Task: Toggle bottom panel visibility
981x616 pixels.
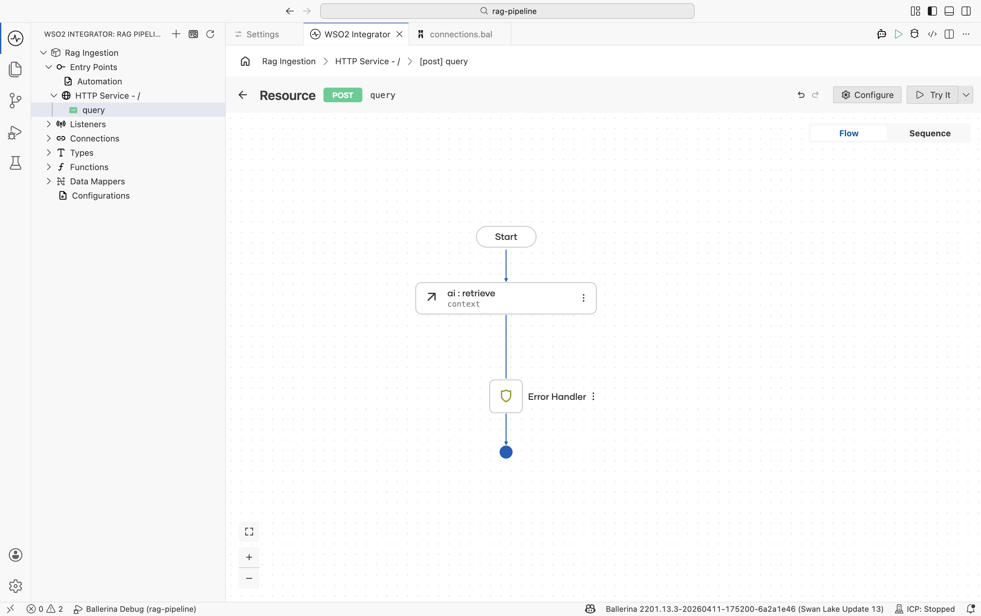Action: click(x=949, y=11)
